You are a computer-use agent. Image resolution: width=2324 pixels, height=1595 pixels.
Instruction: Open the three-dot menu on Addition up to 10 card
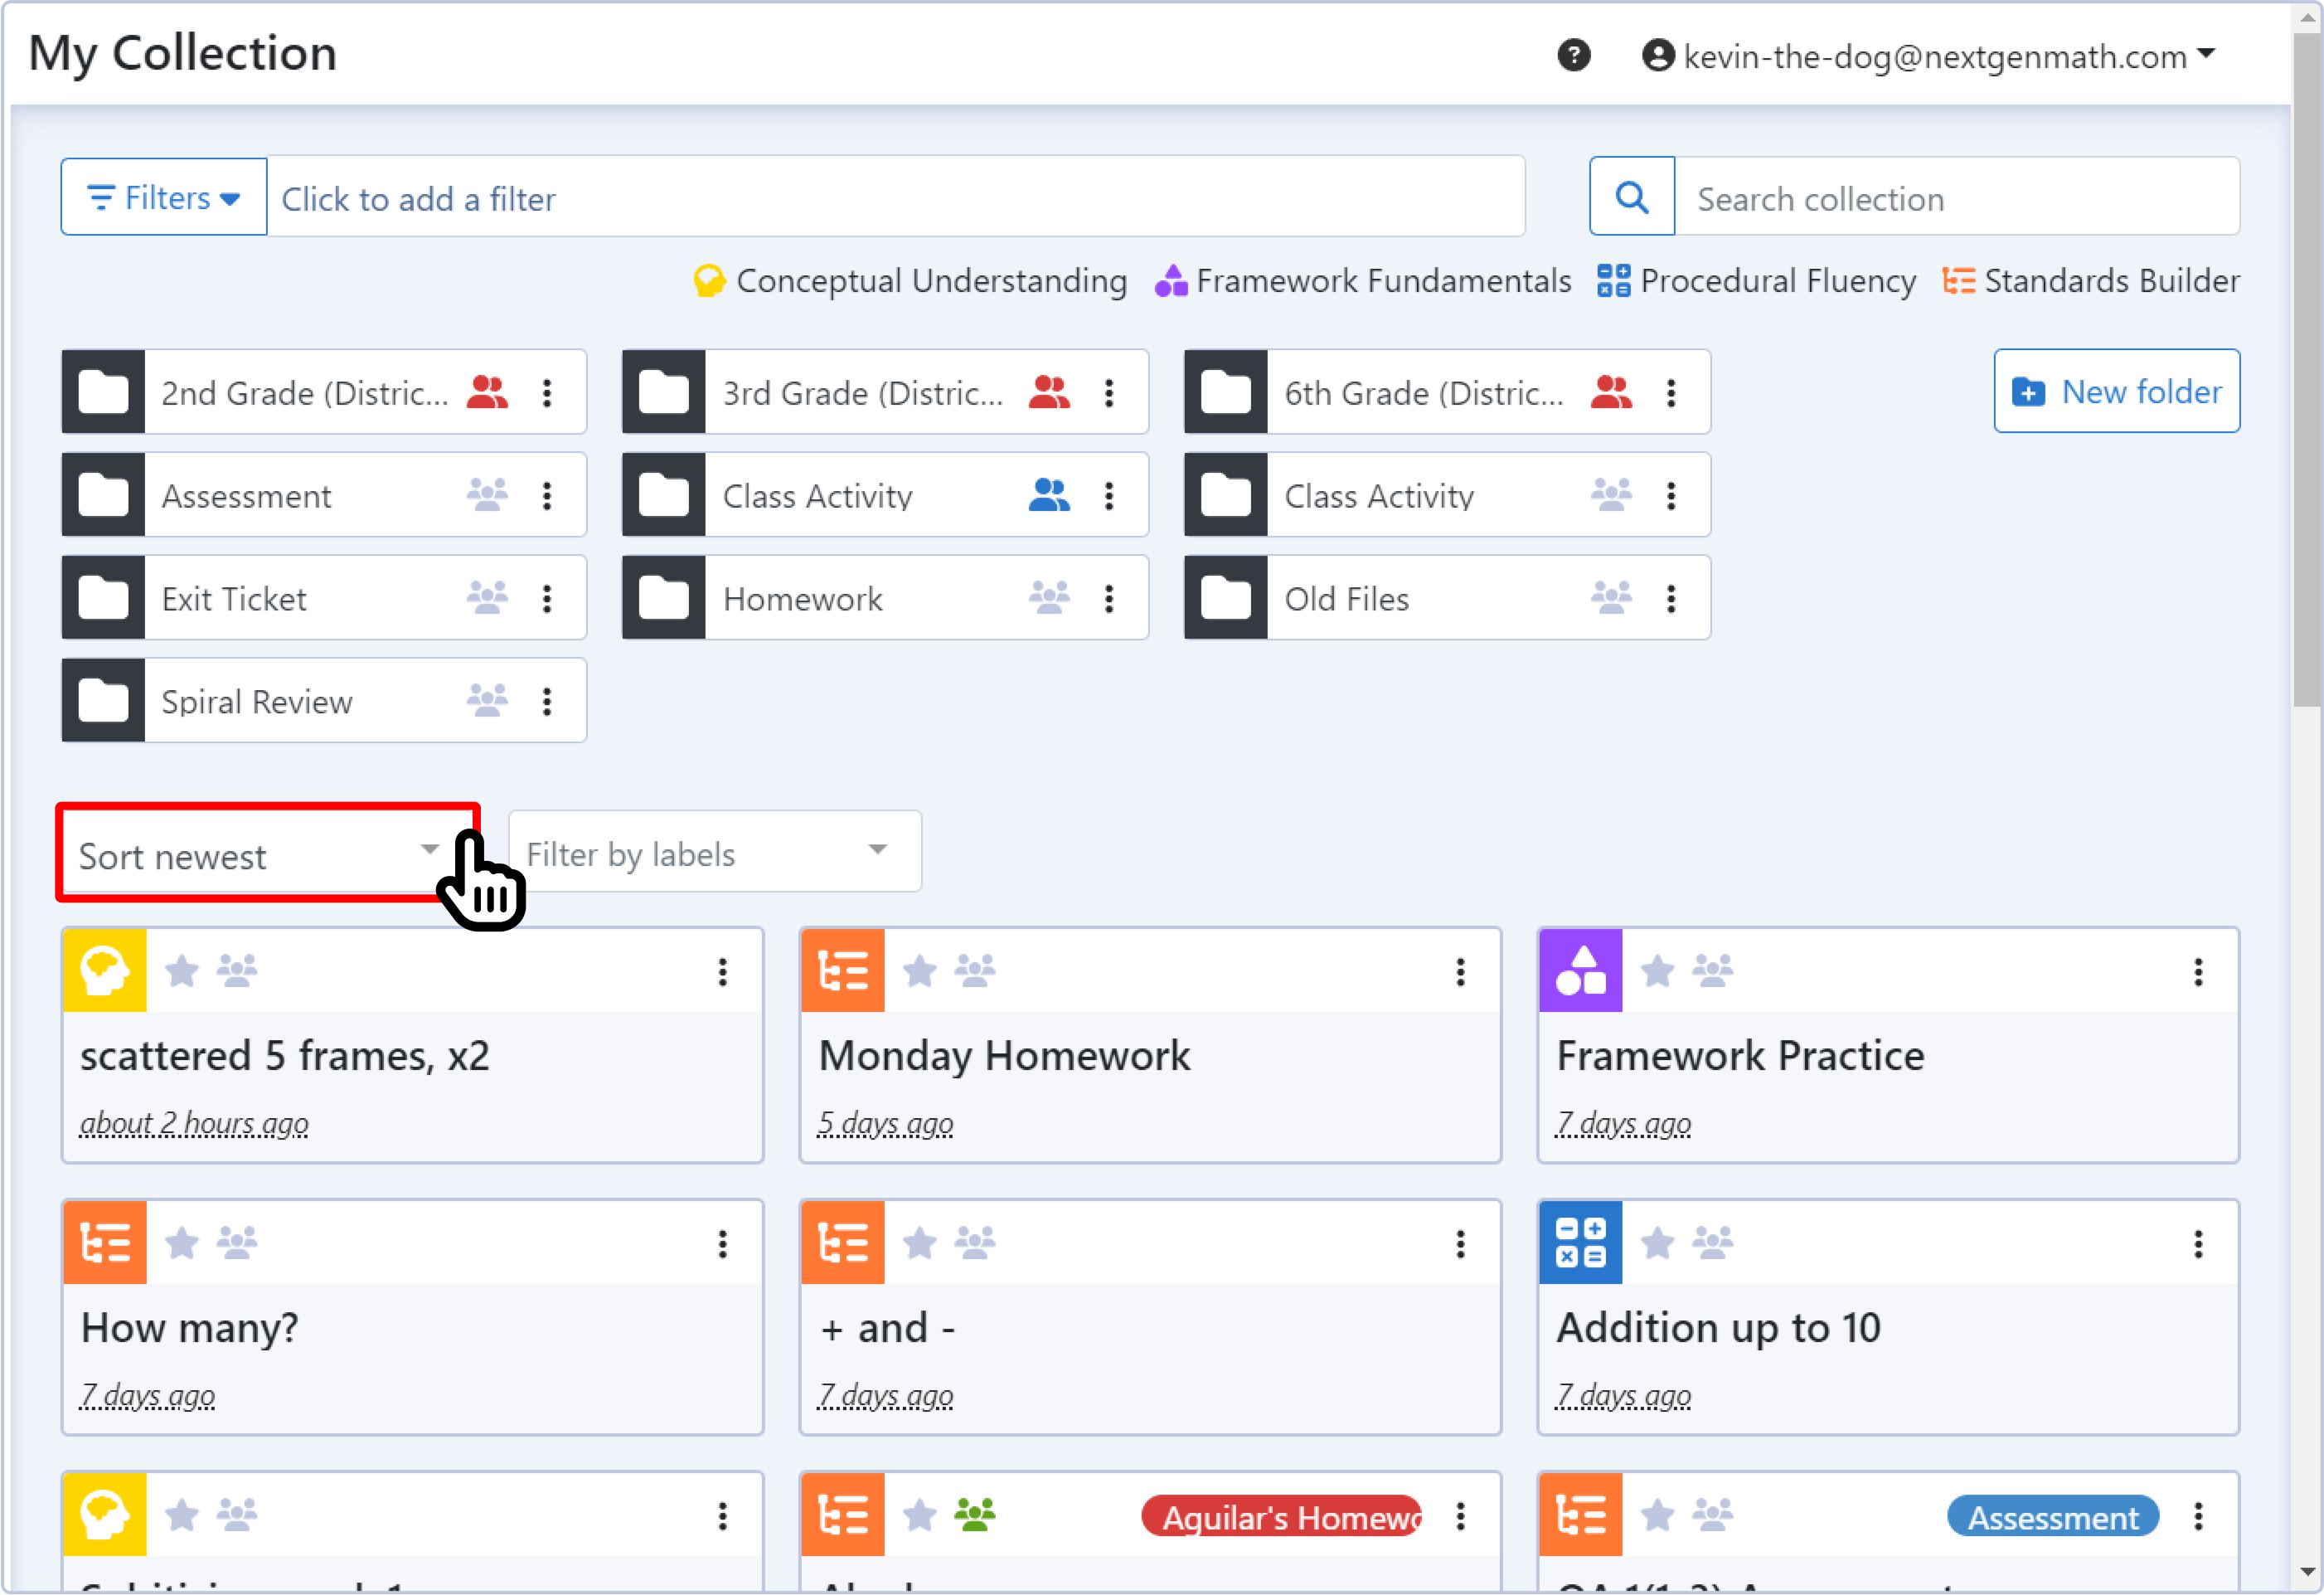(2199, 1245)
